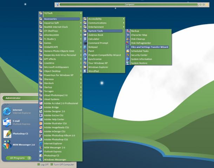Image resolution: width=214 pixels, height=168 pixels.
Task: Click the Administrator user name
Action: click(x=13, y=98)
